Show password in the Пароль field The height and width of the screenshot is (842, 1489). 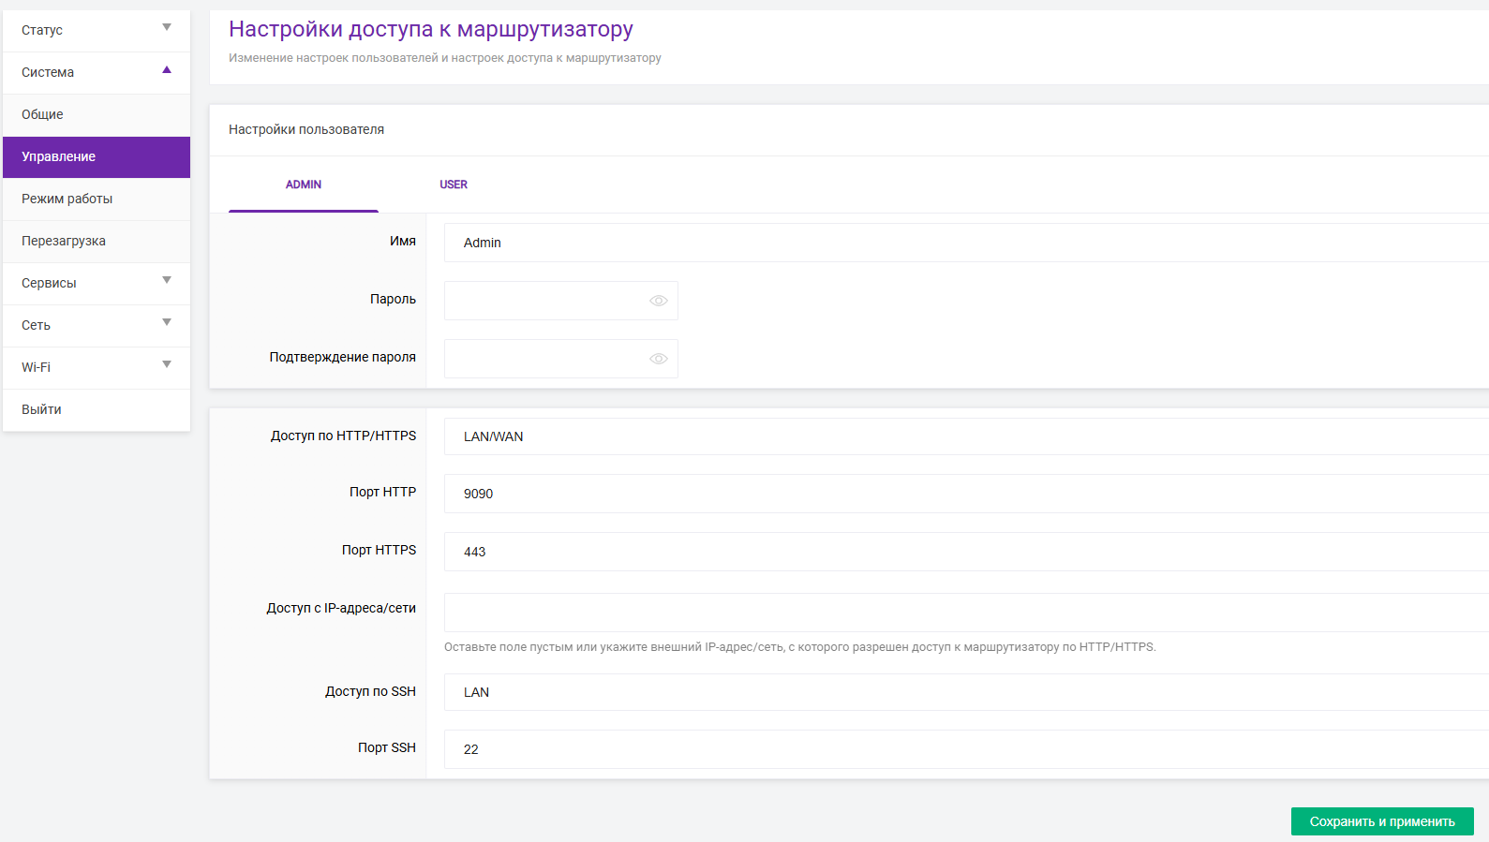pos(658,301)
